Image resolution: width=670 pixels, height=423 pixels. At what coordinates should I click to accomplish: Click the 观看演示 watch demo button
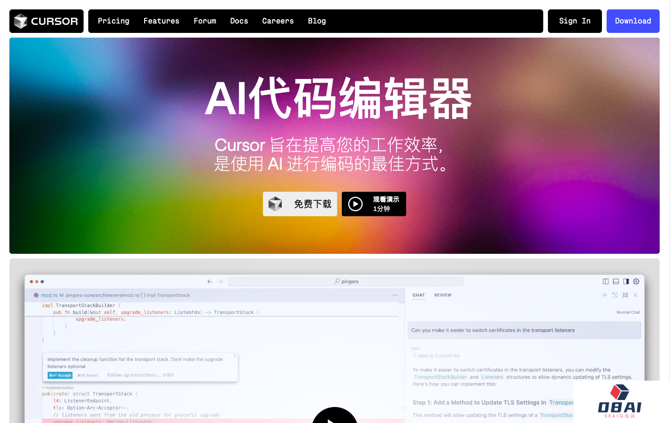(x=374, y=204)
